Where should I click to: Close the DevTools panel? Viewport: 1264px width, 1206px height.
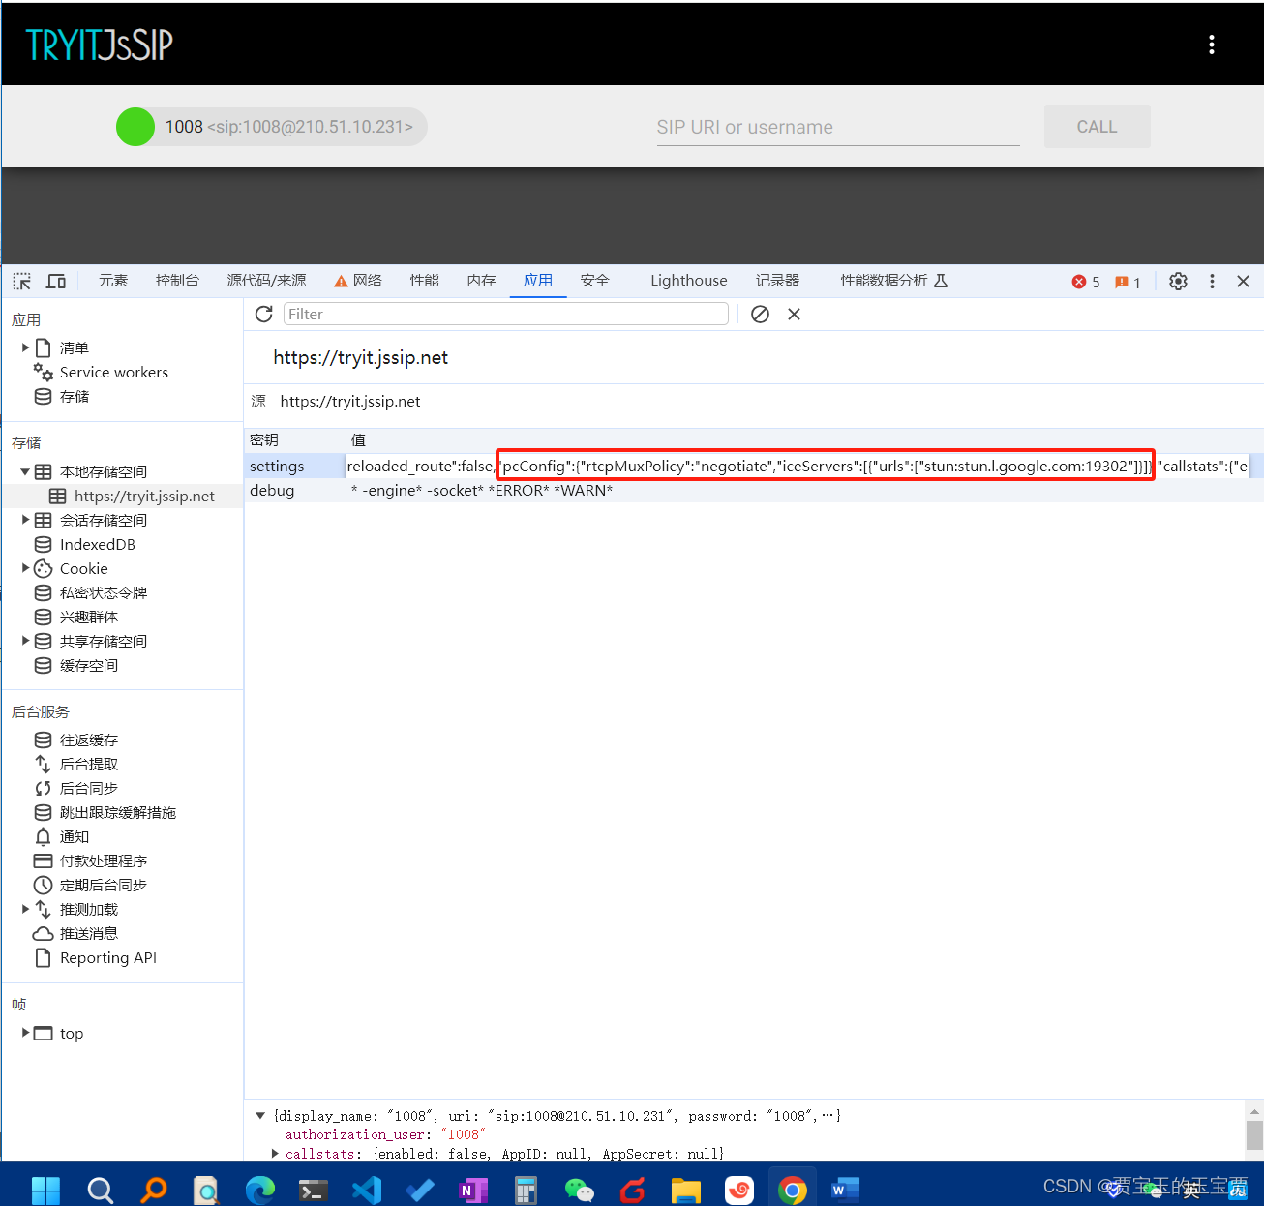(1244, 281)
